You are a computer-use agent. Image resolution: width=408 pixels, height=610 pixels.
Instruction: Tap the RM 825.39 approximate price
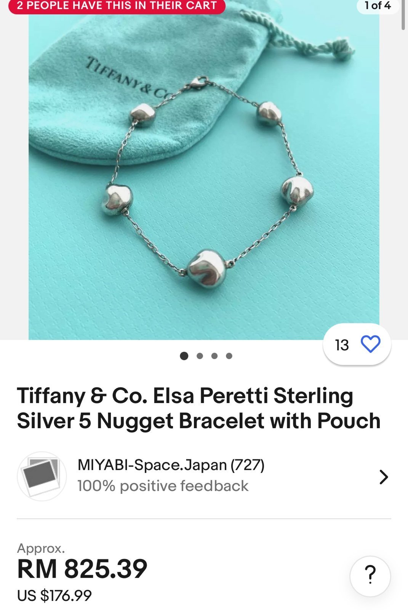click(x=82, y=569)
